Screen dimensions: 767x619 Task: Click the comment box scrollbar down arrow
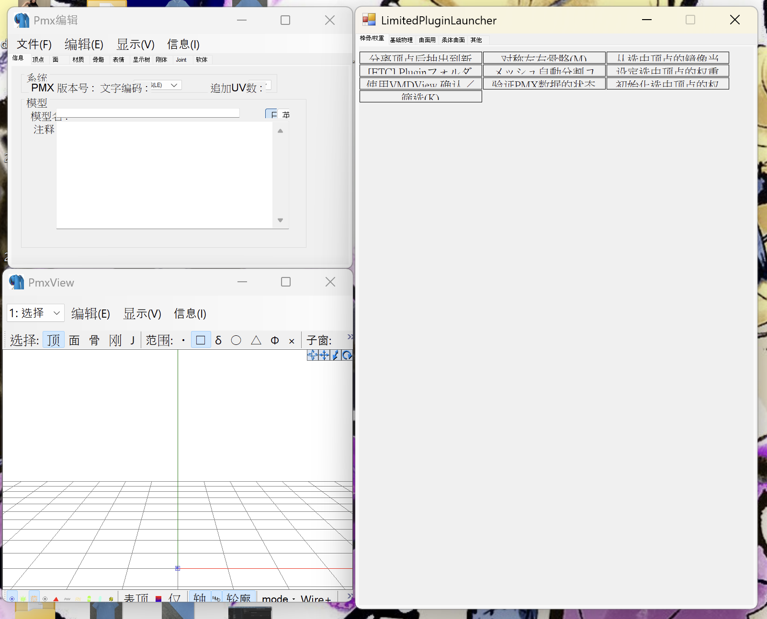[281, 221]
